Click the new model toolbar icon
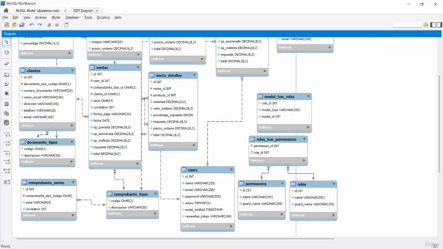443x249 pixels. pyautogui.click(x=6, y=25)
